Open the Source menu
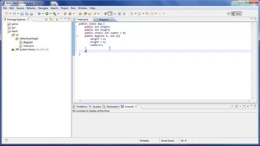Screen dimensions: 260x146 coord(20,8)
